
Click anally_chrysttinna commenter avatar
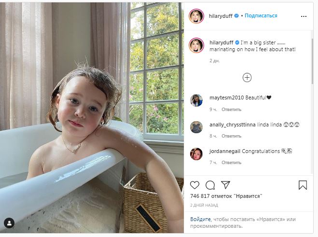pos(196,126)
